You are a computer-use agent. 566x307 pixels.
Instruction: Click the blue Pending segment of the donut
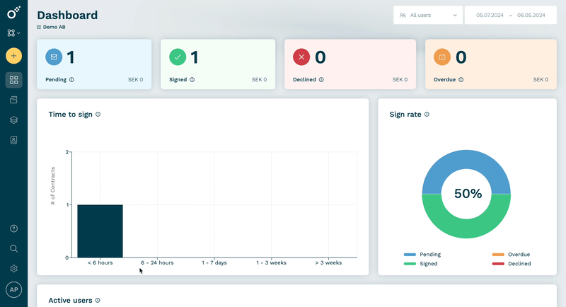[x=466, y=159]
